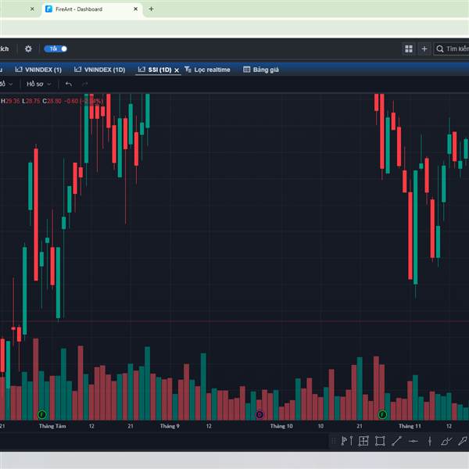This screenshot has height=469, width=469.
Task: Grab the drawing toolbar drag handle
Action: [x=334, y=441]
